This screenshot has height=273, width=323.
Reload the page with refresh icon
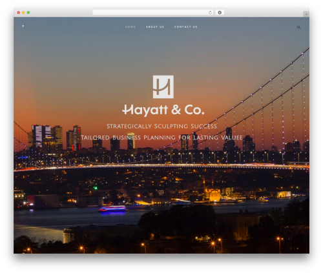210,12
